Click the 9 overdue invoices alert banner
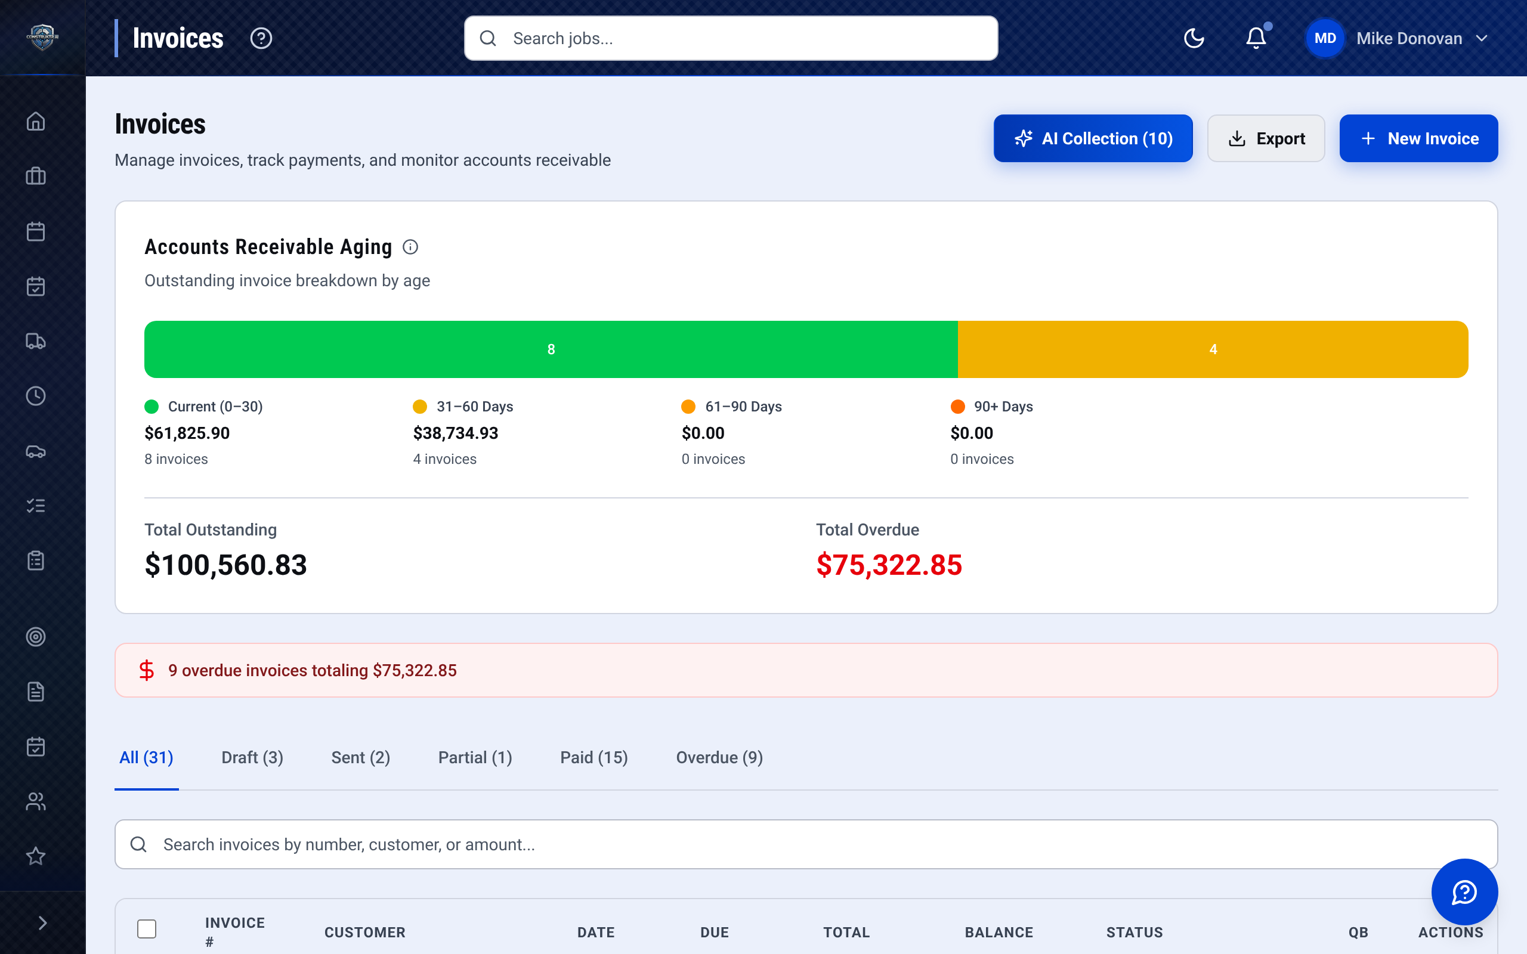1527x954 pixels. click(806, 670)
